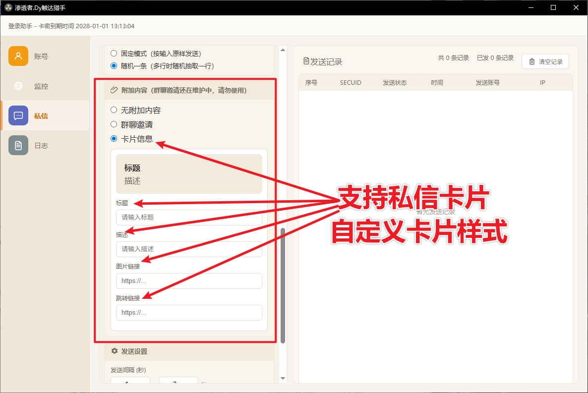Click the 请输入描述 description input
588x393 pixels.
(189, 249)
